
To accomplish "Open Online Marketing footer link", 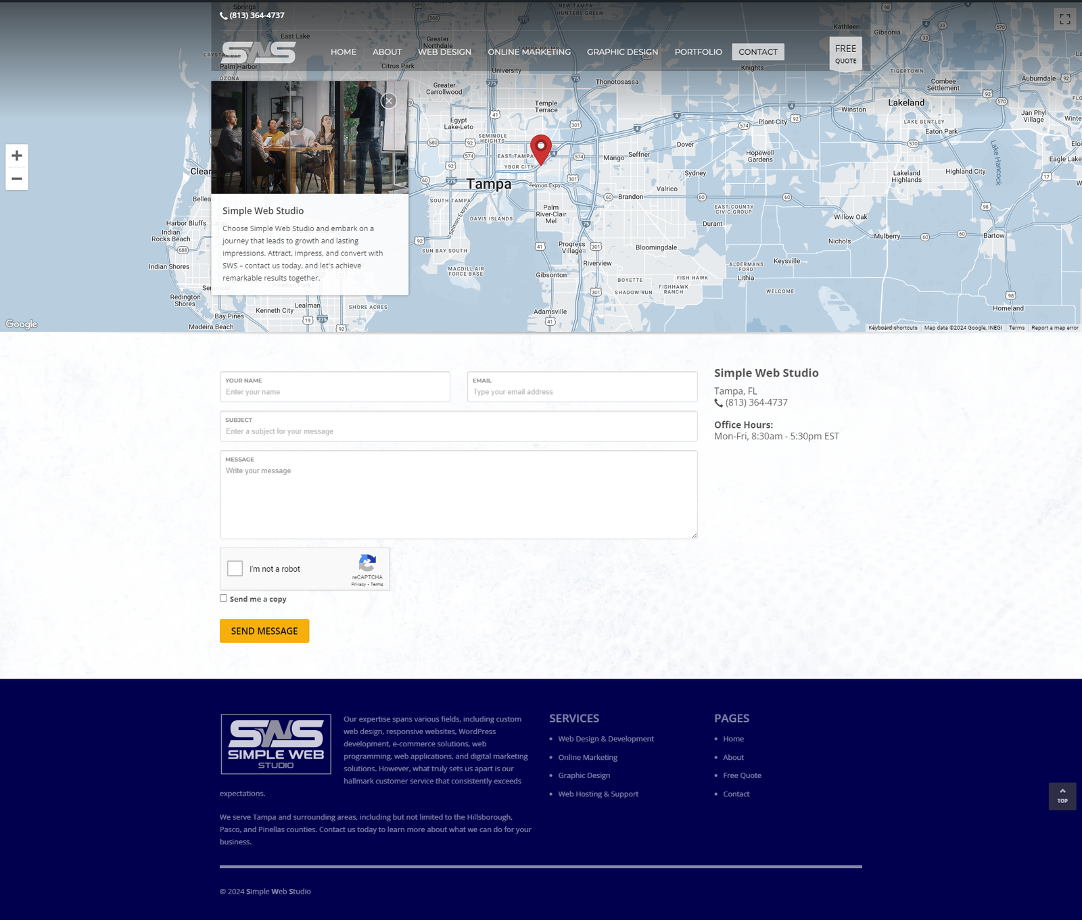I will [x=588, y=757].
